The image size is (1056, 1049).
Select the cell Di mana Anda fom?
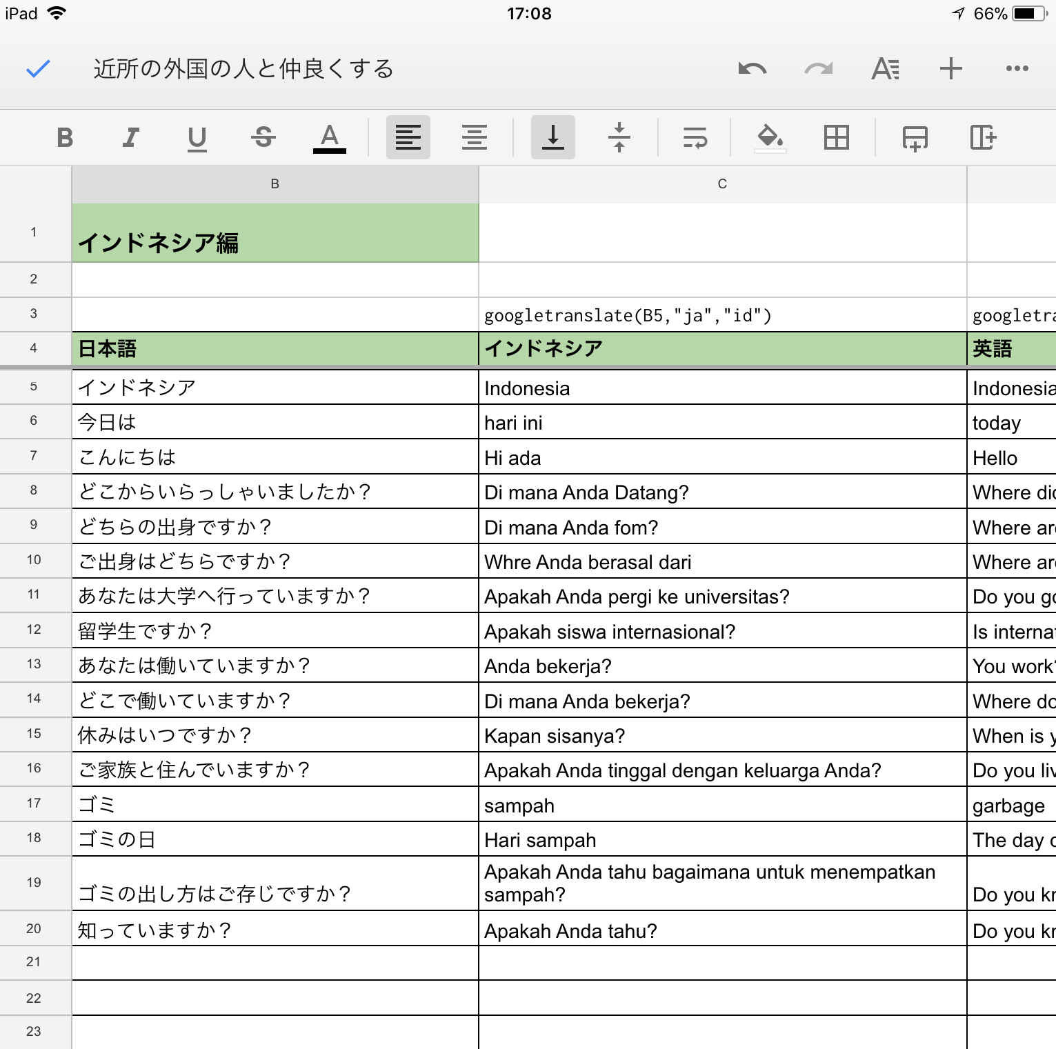click(x=723, y=526)
